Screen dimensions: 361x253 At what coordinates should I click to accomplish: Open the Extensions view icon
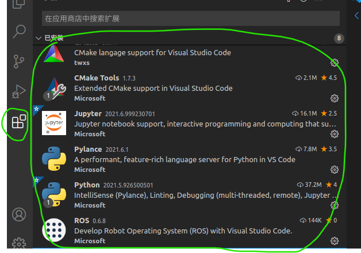click(x=18, y=121)
